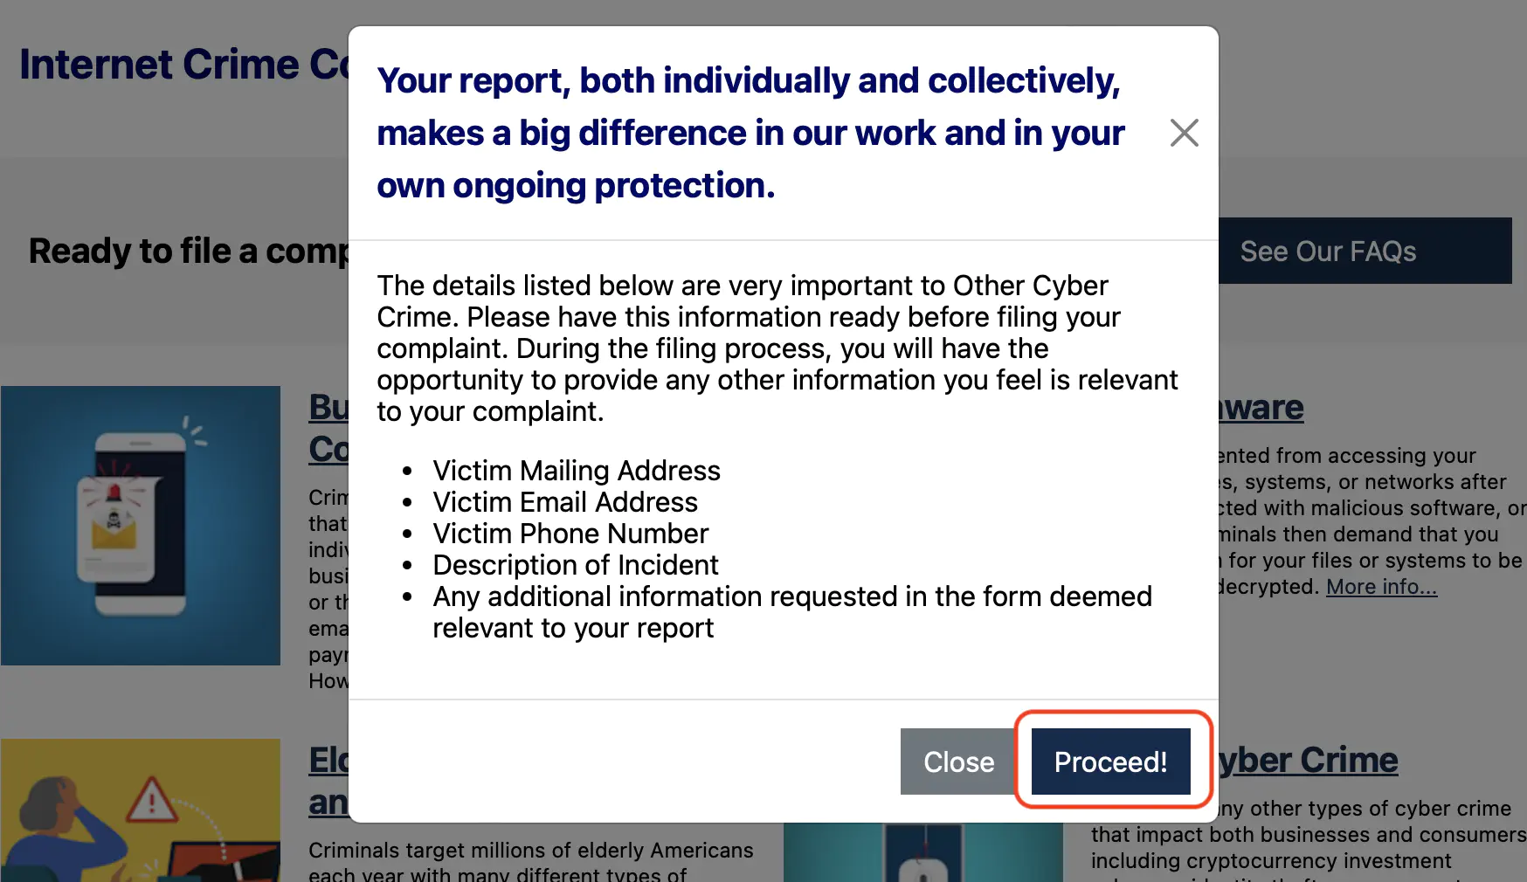Open the 'Bu' business email heading link
This screenshot has width=1527, height=882.
click(x=328, y=408)
